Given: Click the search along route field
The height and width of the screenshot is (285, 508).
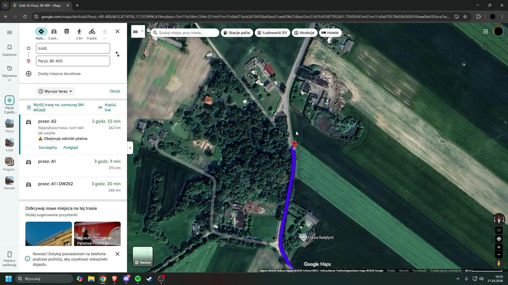Looking at the screenshot, I should [x=185, y=32].
